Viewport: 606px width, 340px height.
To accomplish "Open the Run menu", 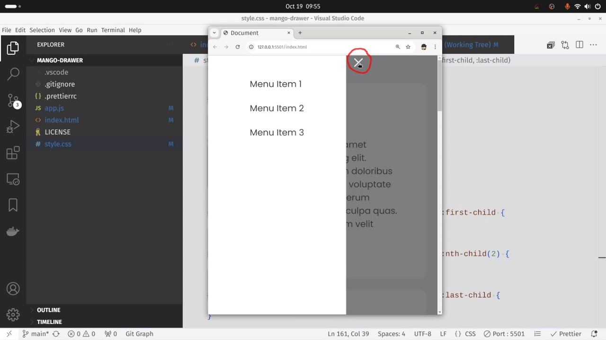I will coord(92,30).
